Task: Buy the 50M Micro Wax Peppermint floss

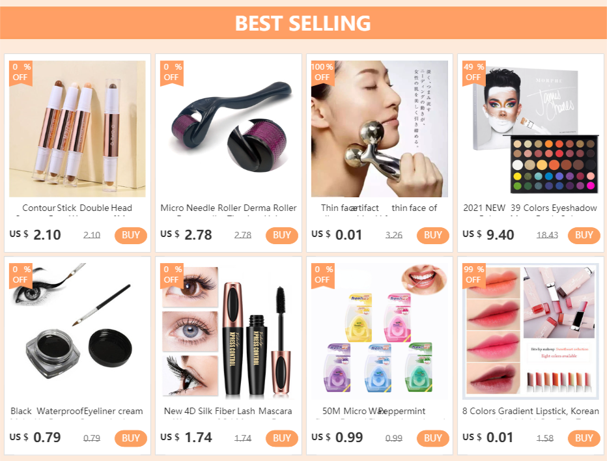Action: pos(433,438)
